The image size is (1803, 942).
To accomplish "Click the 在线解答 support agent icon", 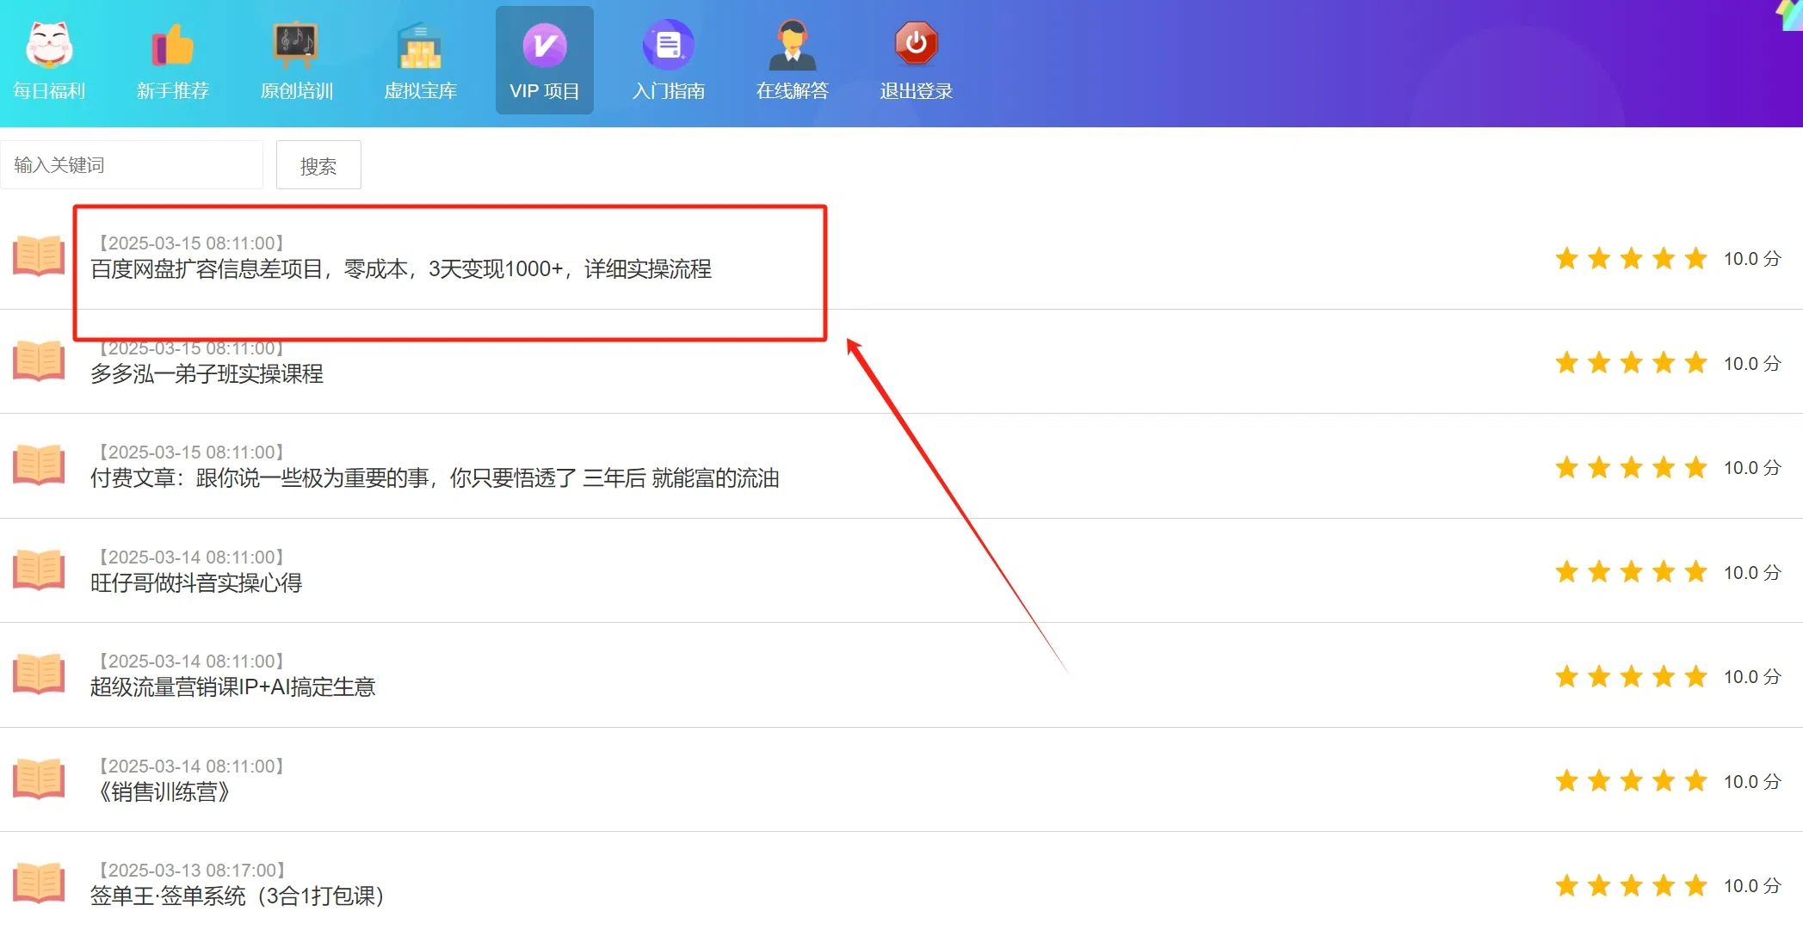I will [x=792, y=45].
